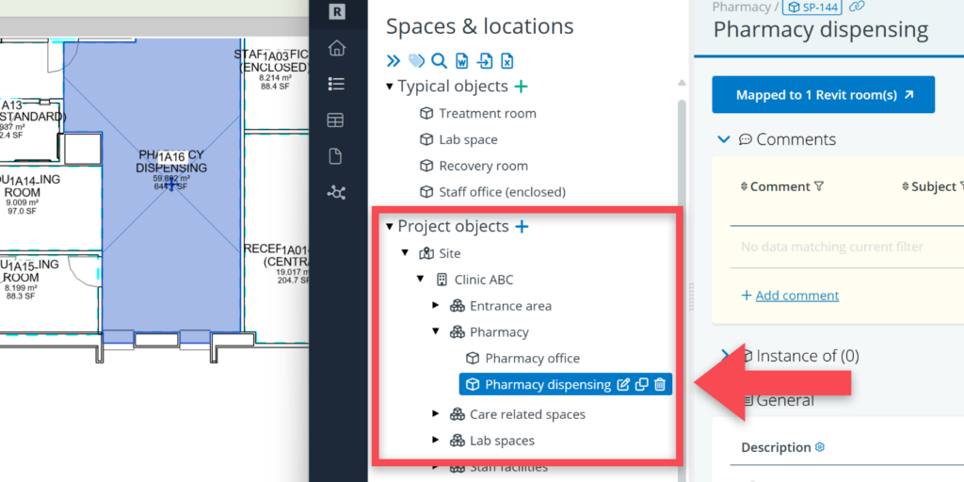The image size is (964, 482).
Task: Open the table view sidebar icon
Action: tap(336, 120)
